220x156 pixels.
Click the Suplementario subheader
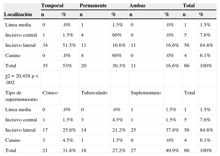point(146,93)
